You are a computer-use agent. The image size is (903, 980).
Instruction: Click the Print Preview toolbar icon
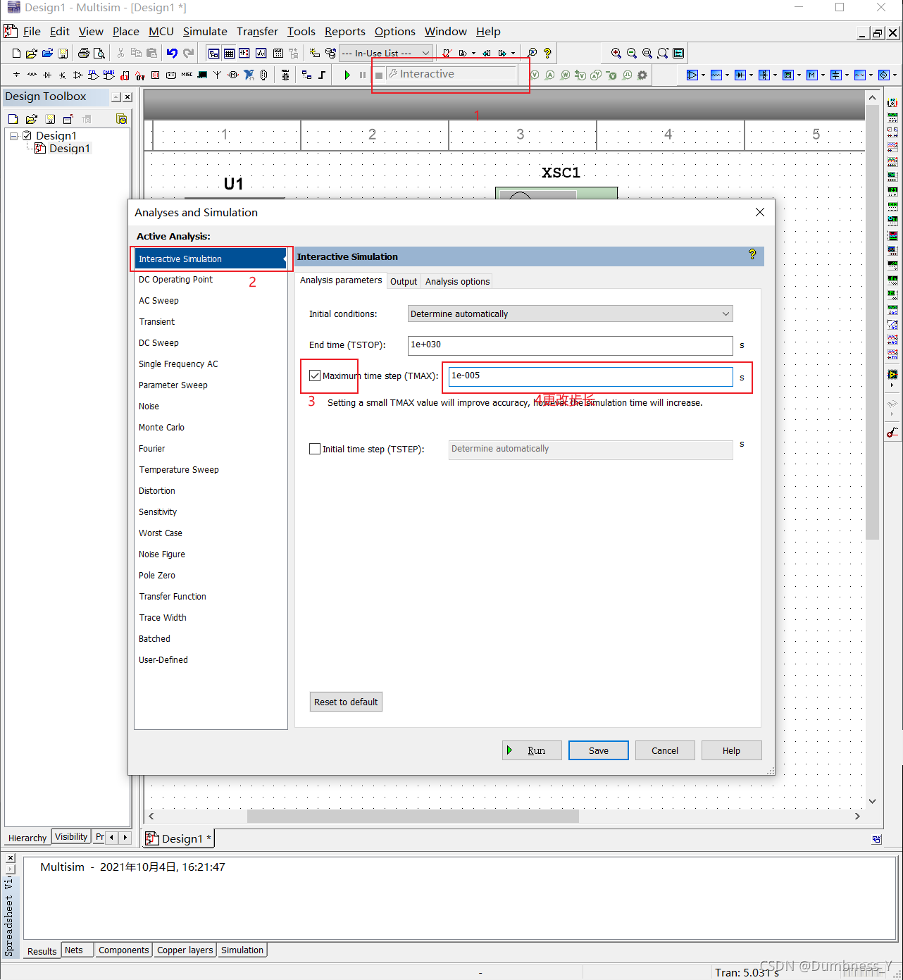(x=99, y=53)
